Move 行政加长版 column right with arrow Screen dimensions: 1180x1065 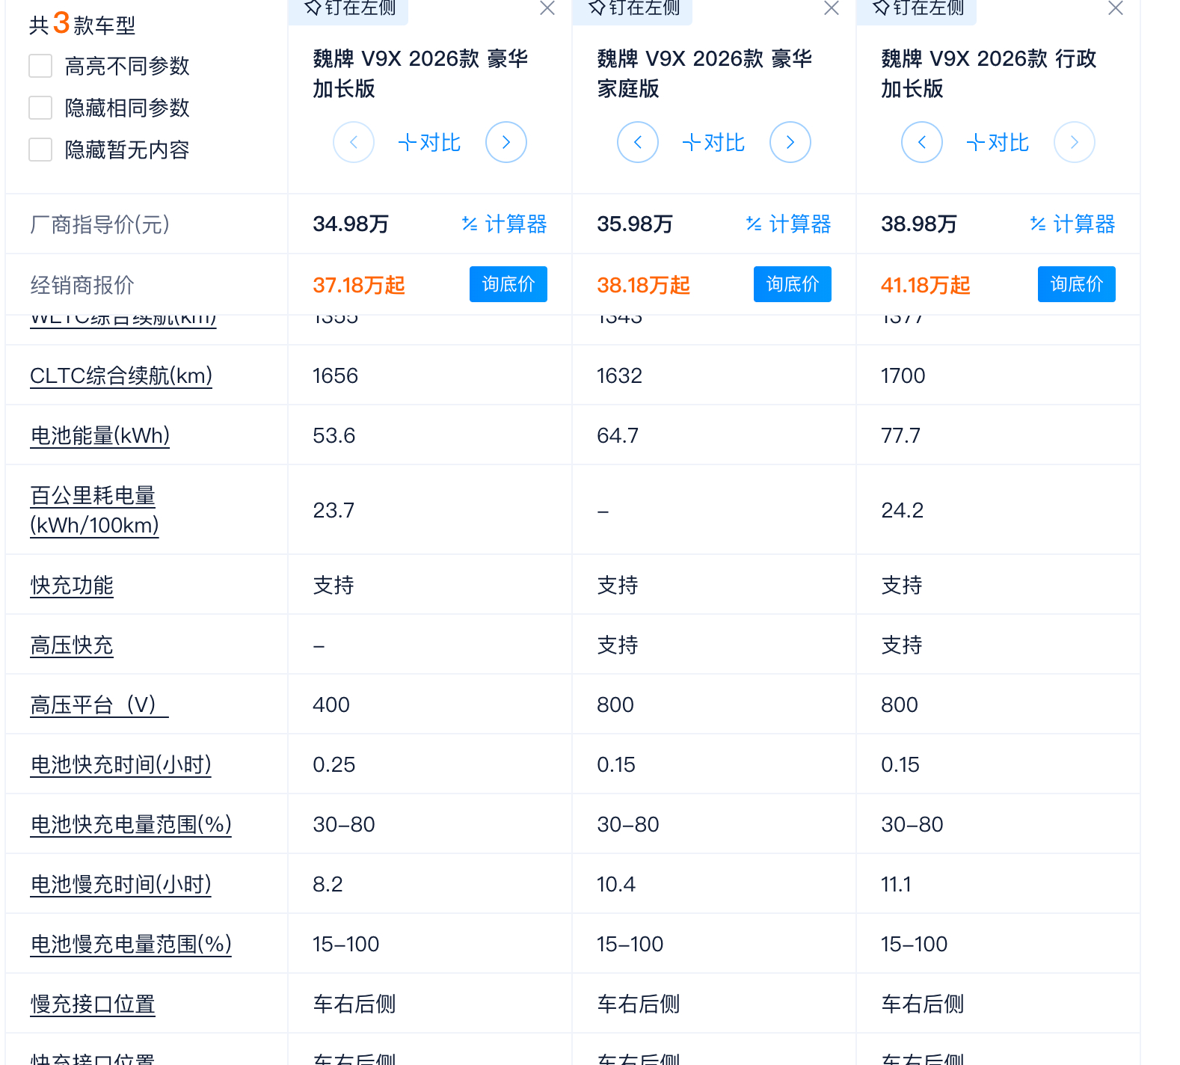1075,142
